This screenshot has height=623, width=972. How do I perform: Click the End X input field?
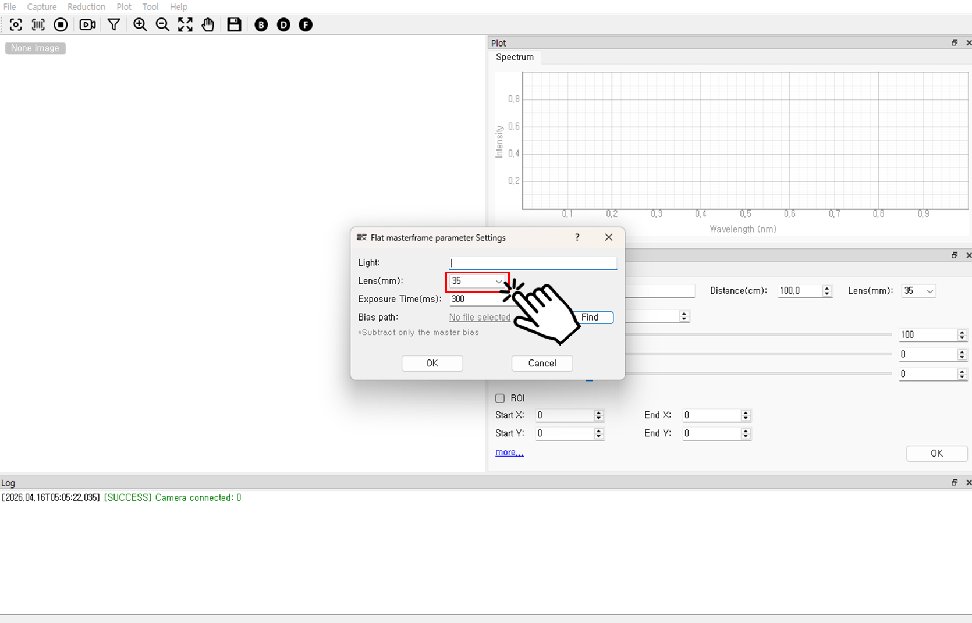(x=712, y=415)
